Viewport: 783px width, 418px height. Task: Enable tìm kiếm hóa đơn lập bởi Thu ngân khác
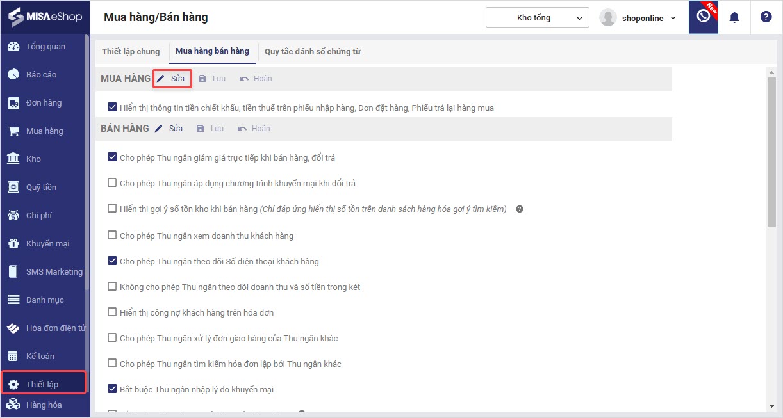[113, 364]
